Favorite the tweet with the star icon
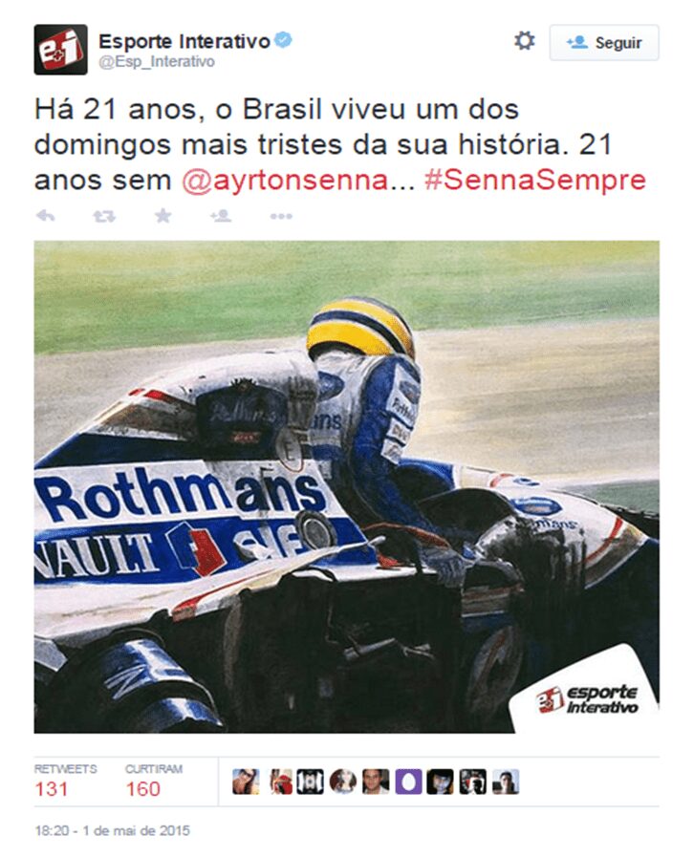Screen dimensions: 694x857 click(163, 216)
